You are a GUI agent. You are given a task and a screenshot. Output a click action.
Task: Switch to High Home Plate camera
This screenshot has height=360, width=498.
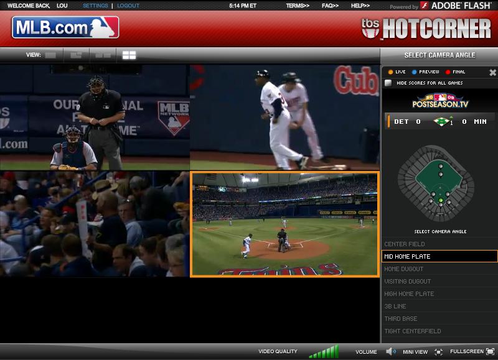(439, 293)
